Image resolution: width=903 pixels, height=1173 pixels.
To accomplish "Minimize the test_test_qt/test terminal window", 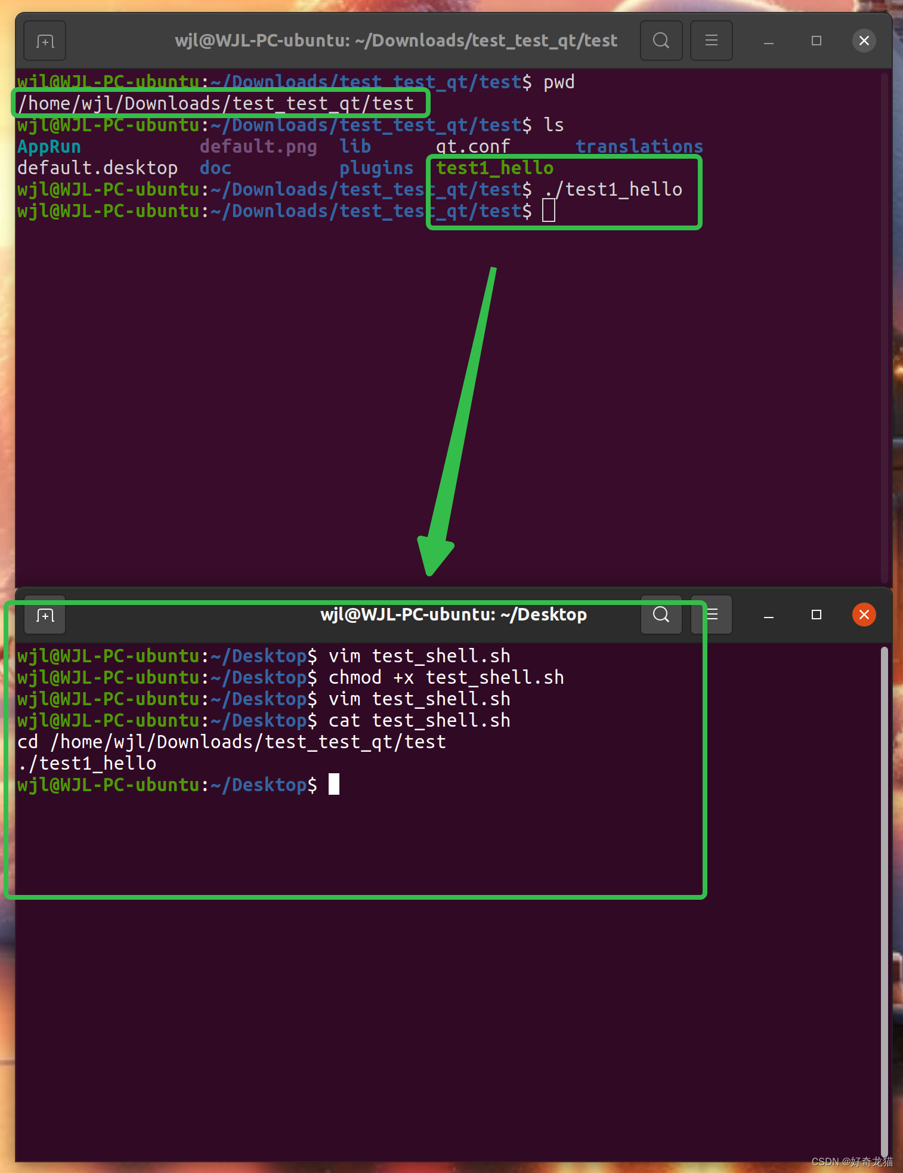I will [x=769, y=41].
